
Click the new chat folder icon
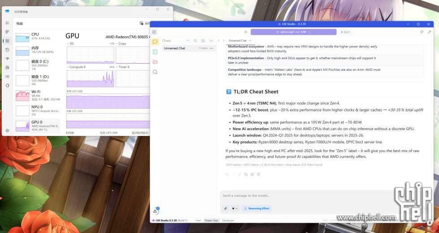203,41
